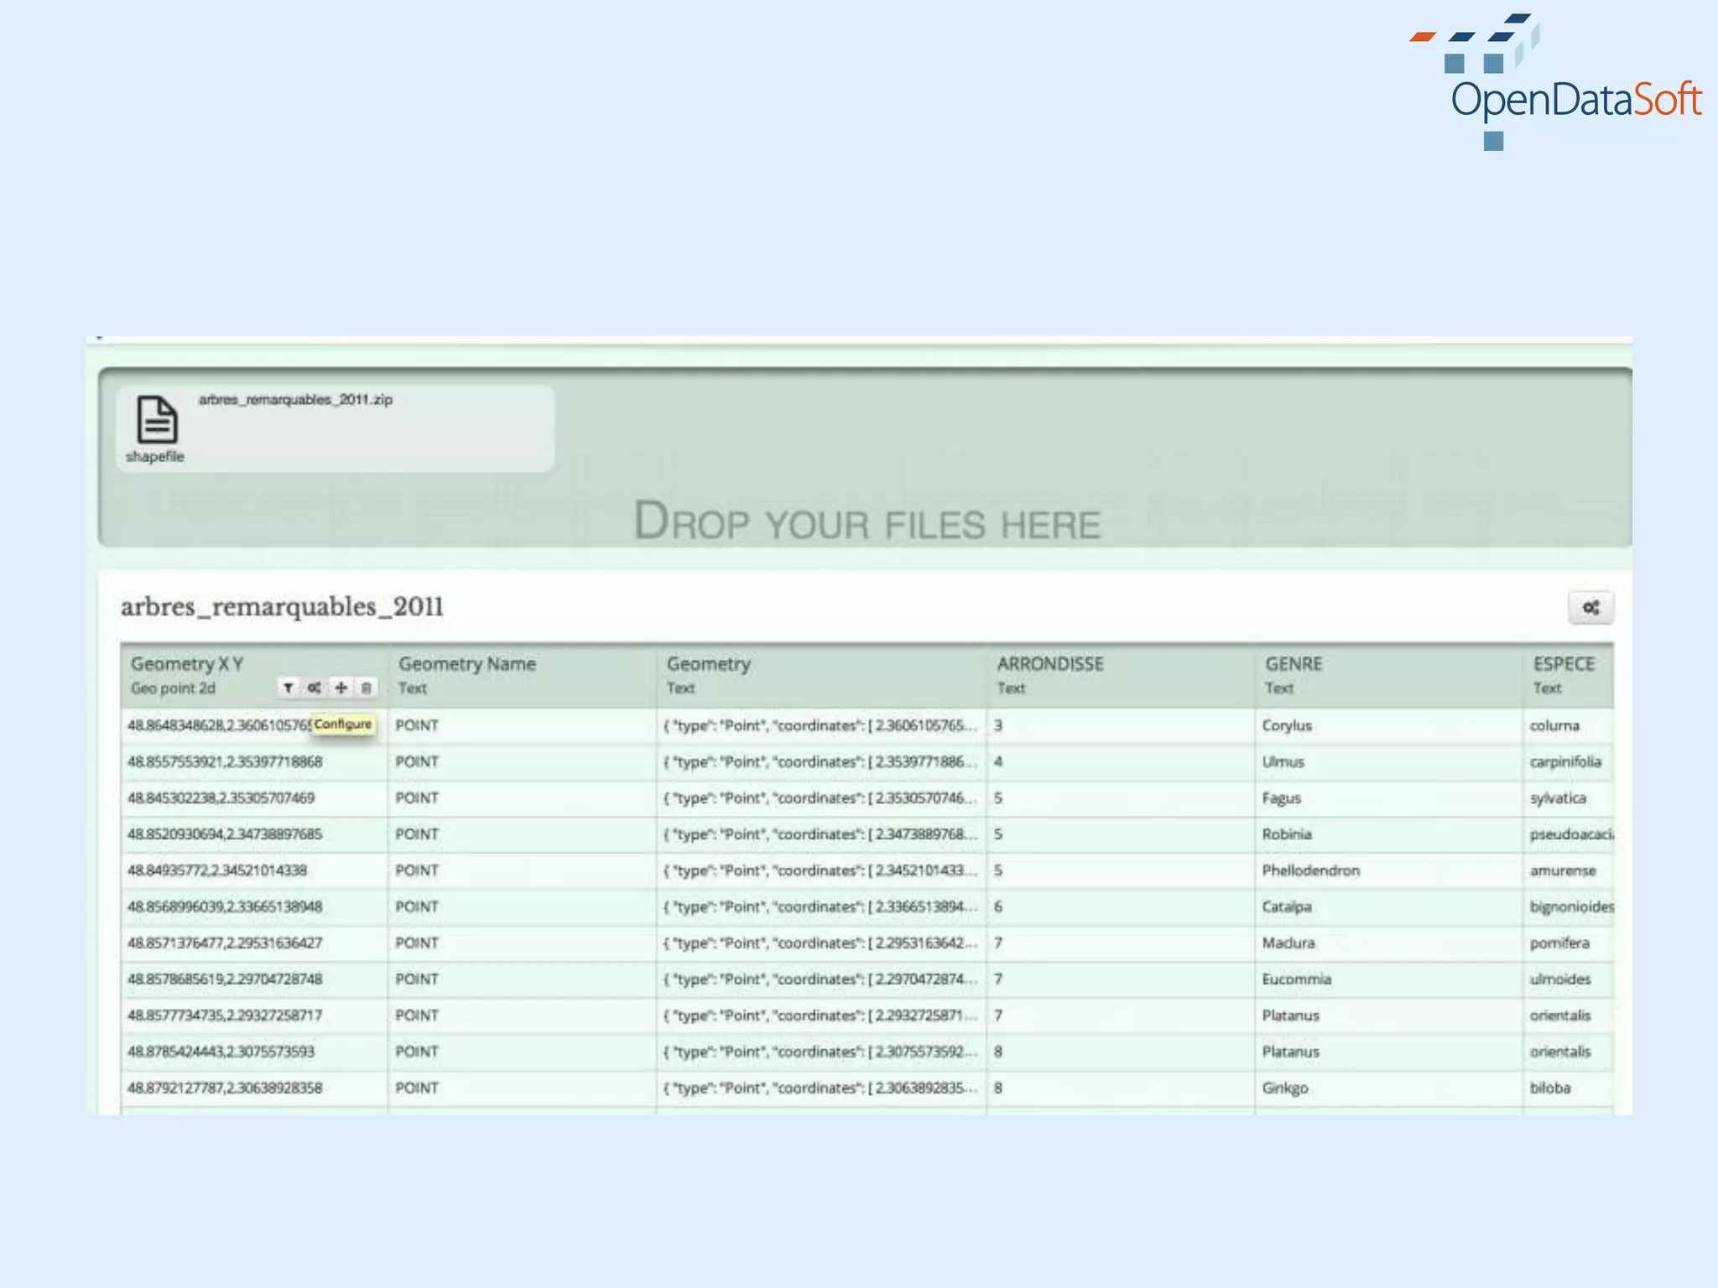Click the Geometry column header
Viewport: 1718px width, 1288px height.
point(709,664)
